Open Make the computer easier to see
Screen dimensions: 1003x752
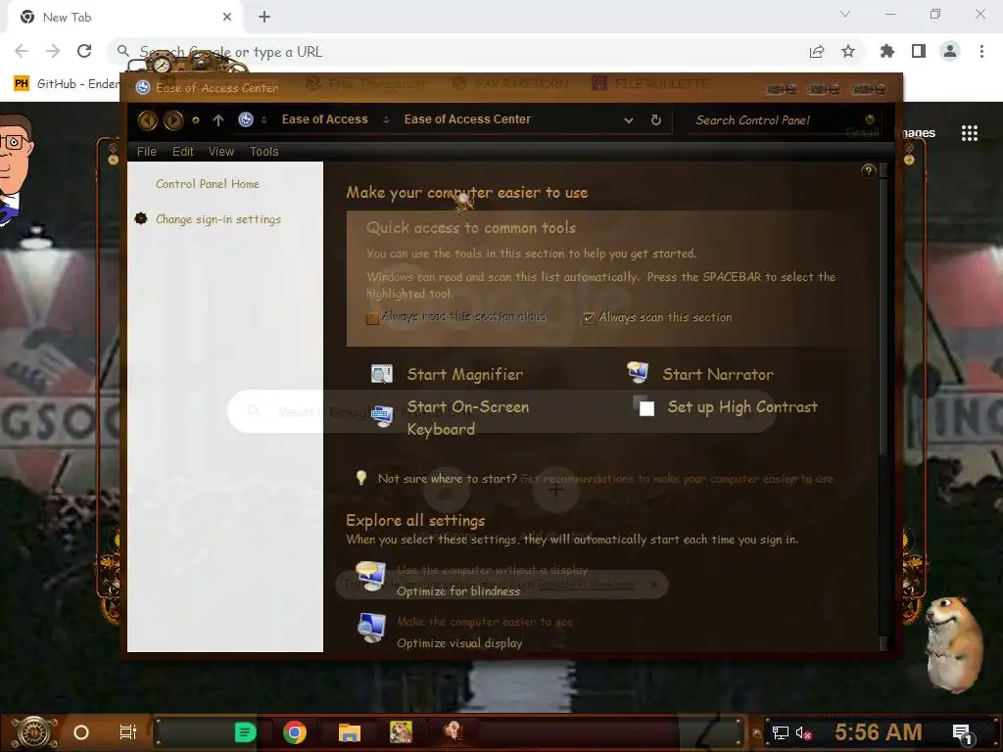(x=484, y=621)
